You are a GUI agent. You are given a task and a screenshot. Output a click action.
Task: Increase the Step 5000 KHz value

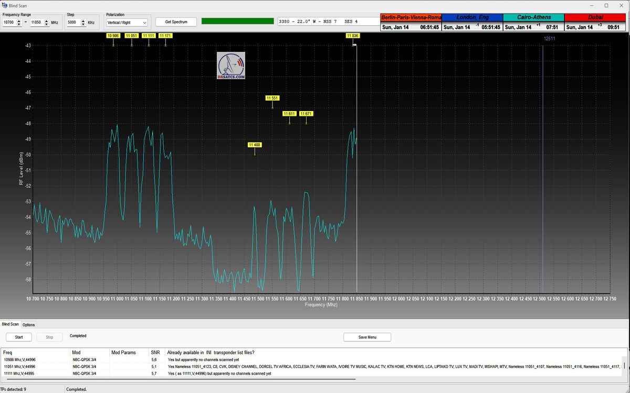click(x=84, y=21)
